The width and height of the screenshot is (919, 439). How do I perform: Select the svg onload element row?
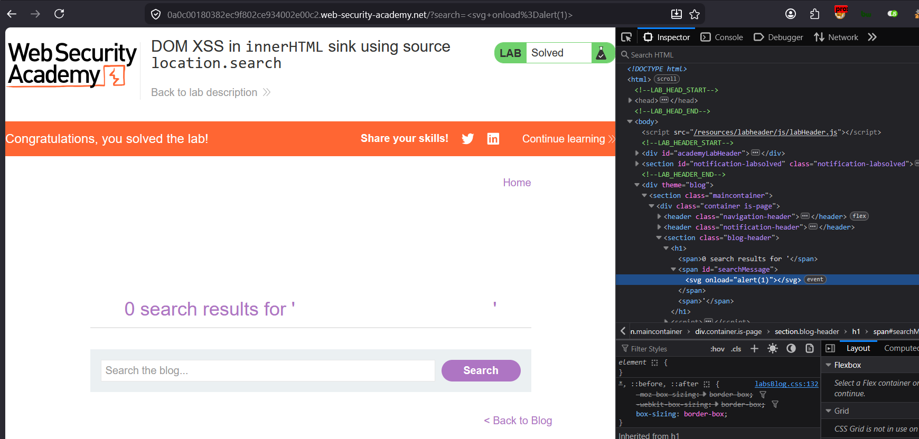coord(767,280)
